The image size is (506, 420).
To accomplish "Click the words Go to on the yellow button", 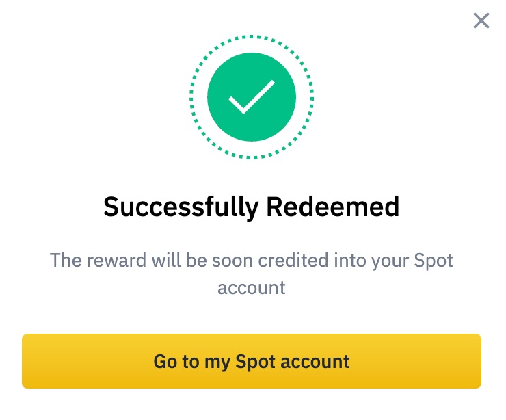I will pos(175,361).
